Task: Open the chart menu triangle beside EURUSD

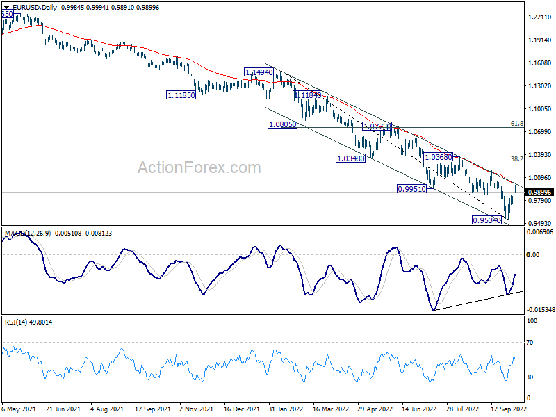Action: tap(6, 8)
